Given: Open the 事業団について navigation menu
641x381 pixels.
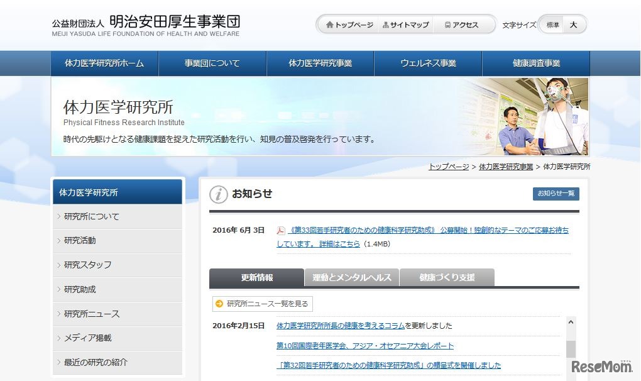Looking at the screenshot, I should tap(213, 63).
